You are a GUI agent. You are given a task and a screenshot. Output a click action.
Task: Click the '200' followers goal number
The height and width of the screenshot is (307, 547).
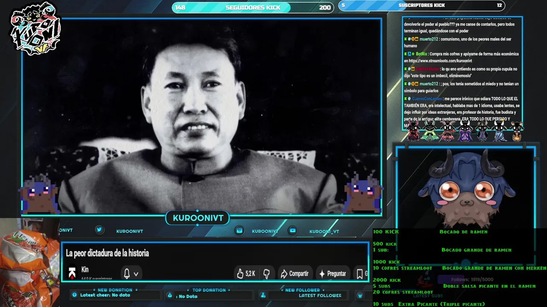click(325, 7)
